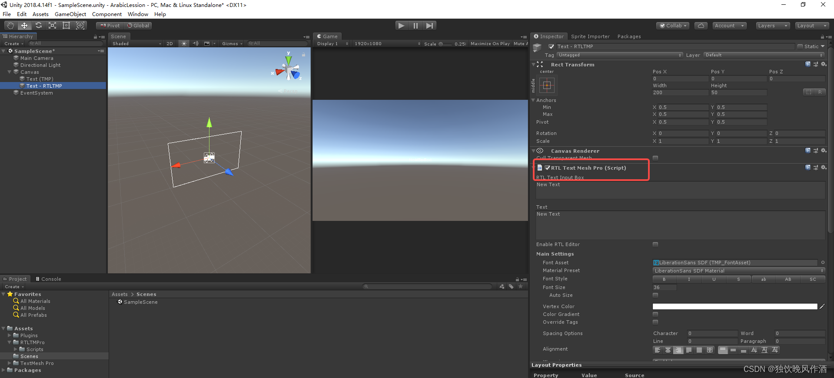The height and width of the screenshot is (378, 834).
Task: Open the anchor presets box
Action: [547, 85]
